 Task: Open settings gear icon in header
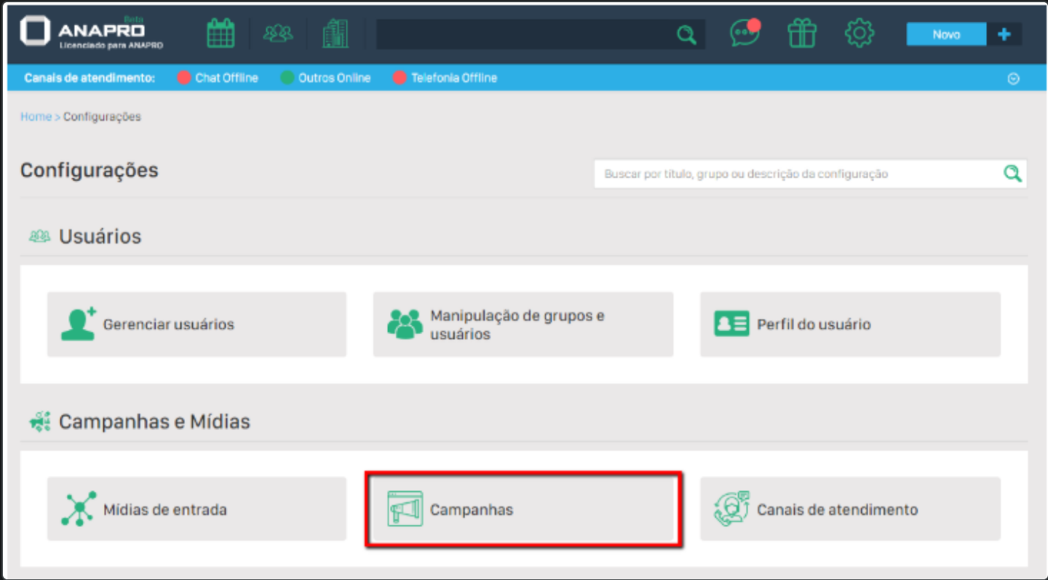(x=859, y=33)
